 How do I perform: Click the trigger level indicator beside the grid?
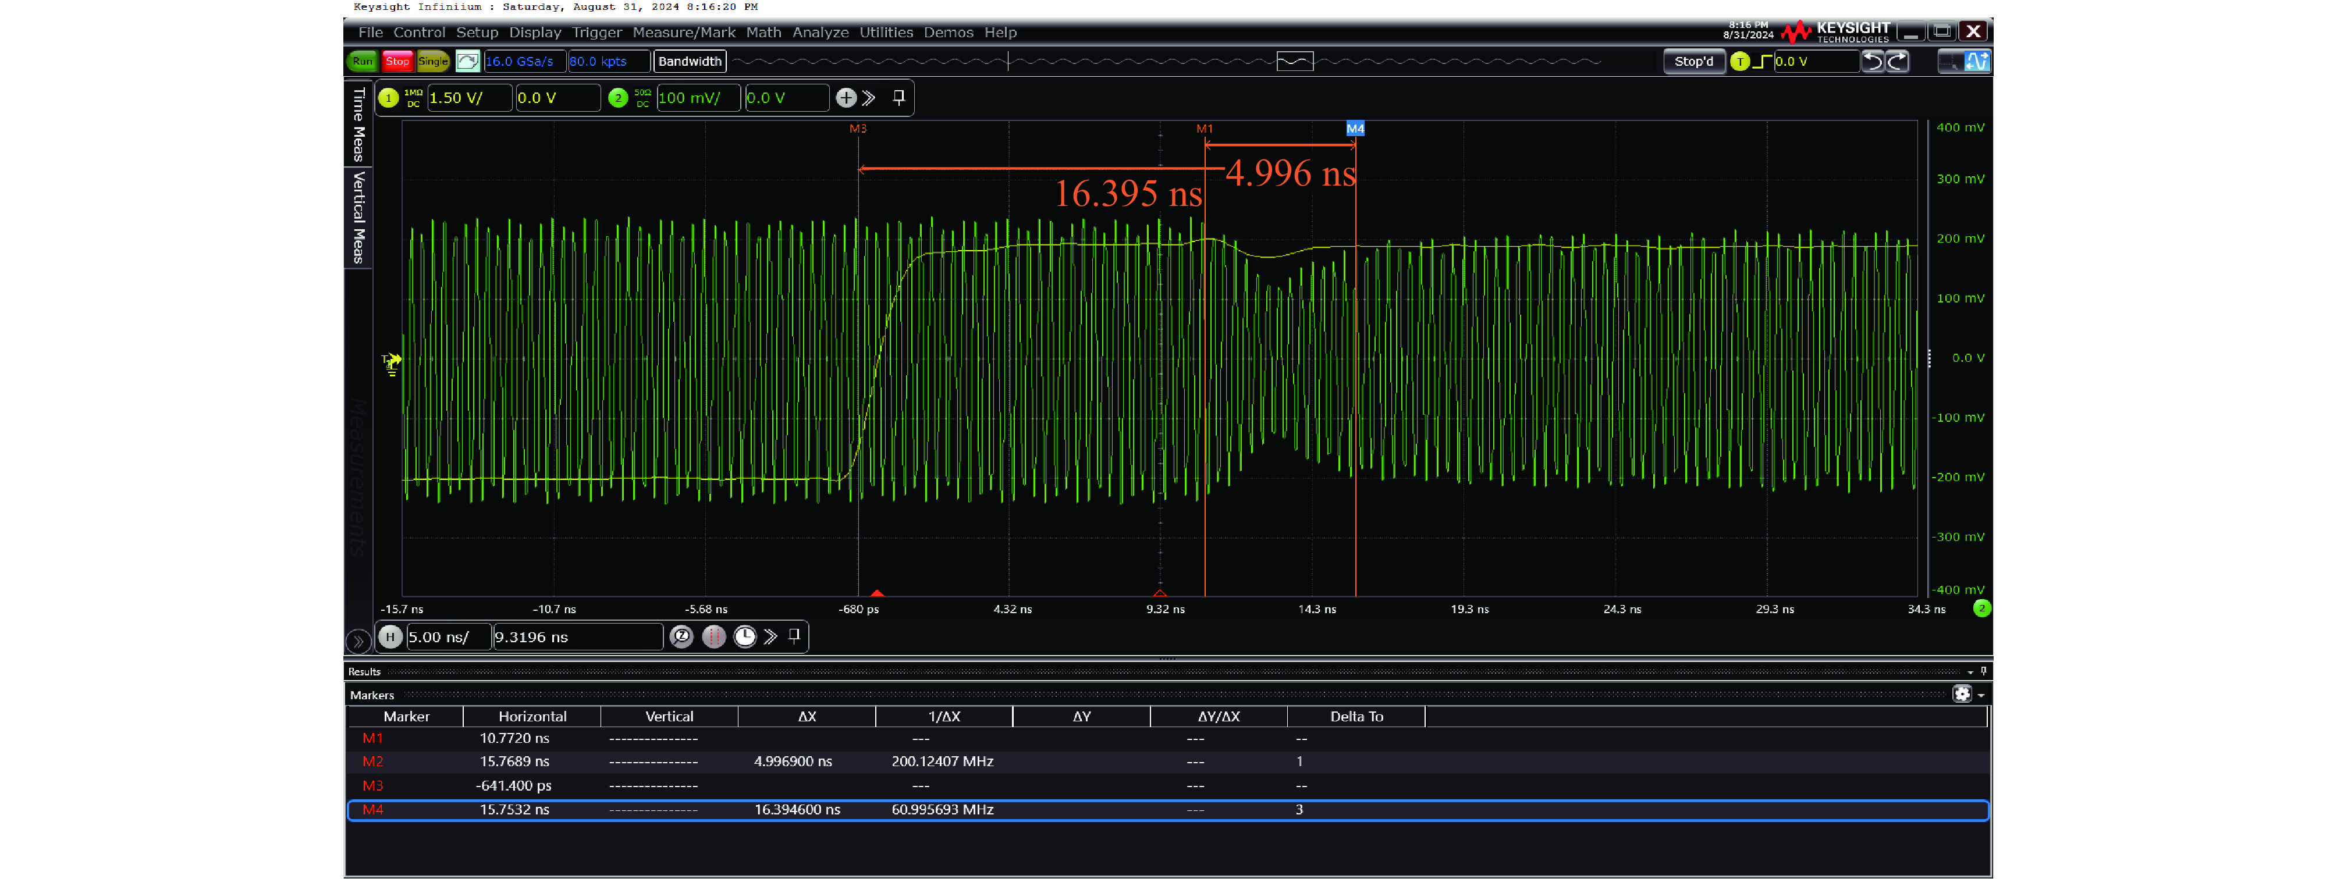(x=391, y=364)
